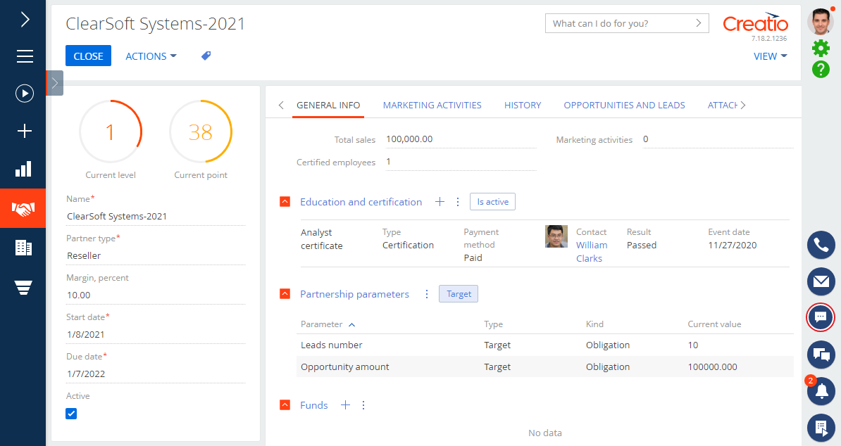Screen dimensions: 841x446
Task: Uncheck the Active checkbox
Action: pos(71,414)
